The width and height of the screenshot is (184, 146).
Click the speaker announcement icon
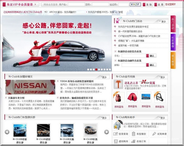click(46, 12)
